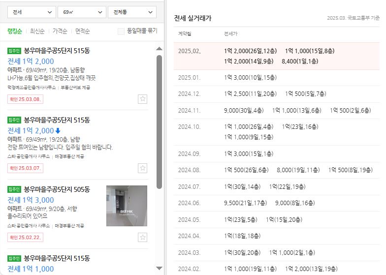This screenshot has width=386, height=275.
Task: Open first 봉우마을주공5단지 515동 listing title
Action: pyautogui.click(x=57, y=51)
